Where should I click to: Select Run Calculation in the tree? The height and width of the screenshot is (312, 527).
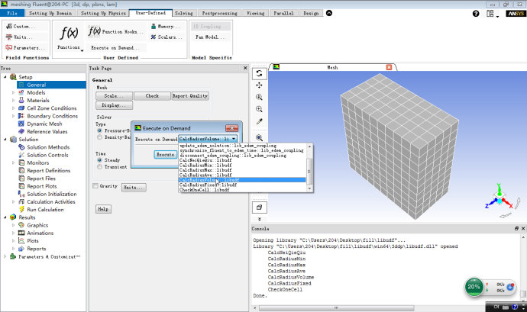point(45,209)
